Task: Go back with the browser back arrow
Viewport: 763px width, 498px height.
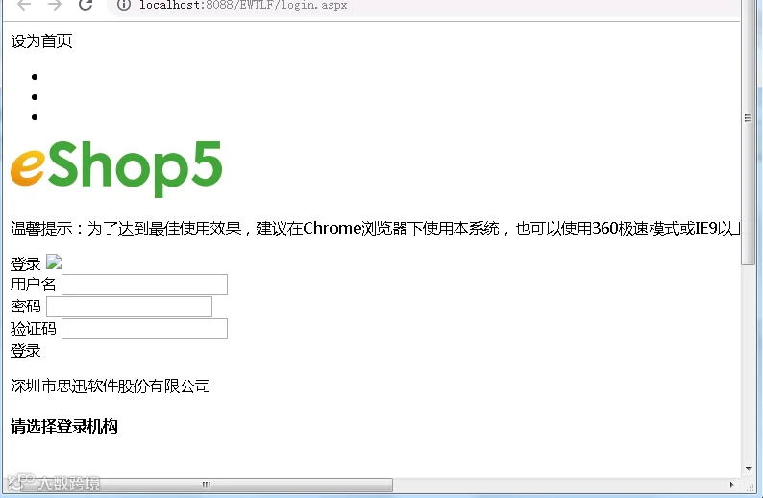Action: (x=24, y=5)
